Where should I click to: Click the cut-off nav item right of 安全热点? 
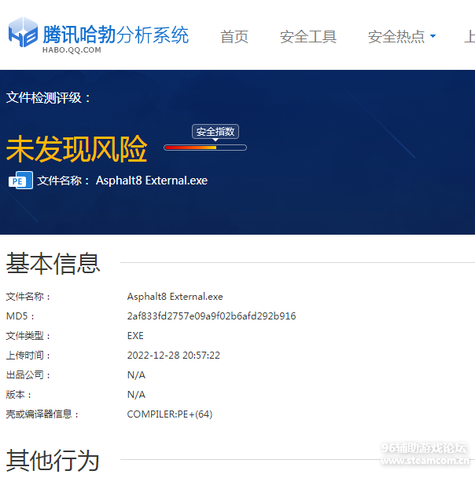(469, 37)
